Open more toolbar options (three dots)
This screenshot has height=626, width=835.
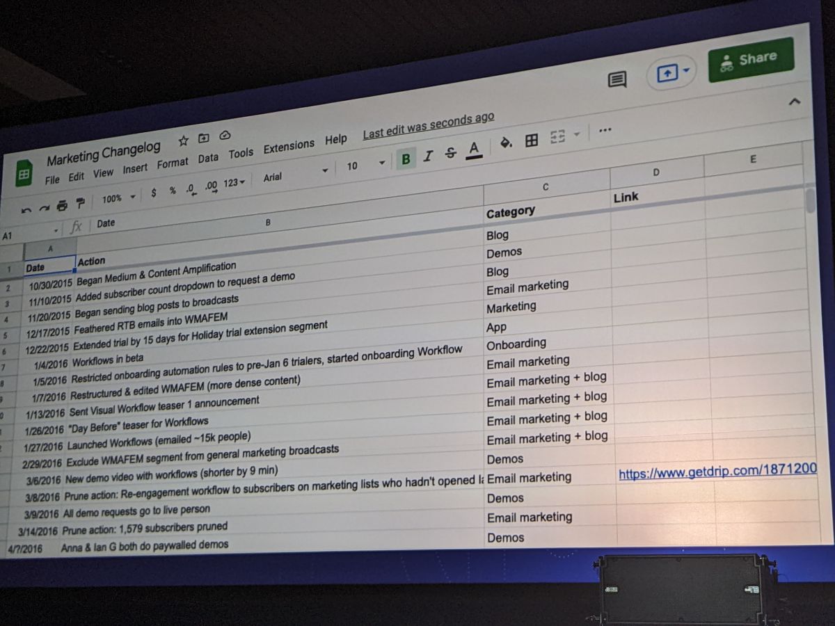click(605, 130)
